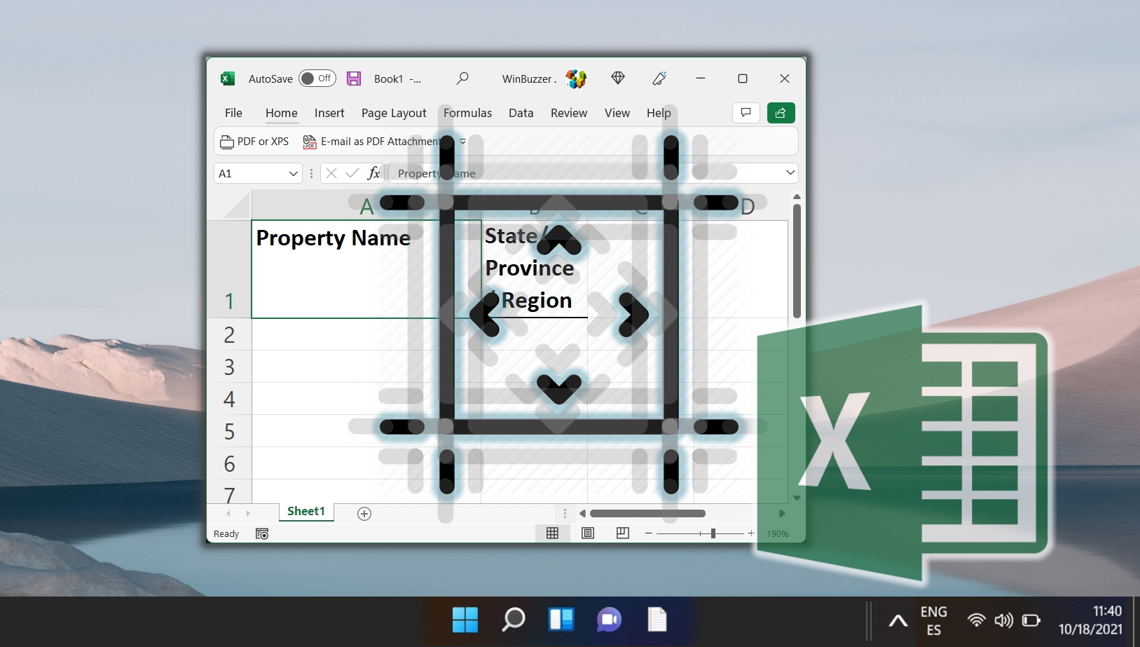
Task: Open the Search magnifier in title bar
Action: [x=462, y=79]
